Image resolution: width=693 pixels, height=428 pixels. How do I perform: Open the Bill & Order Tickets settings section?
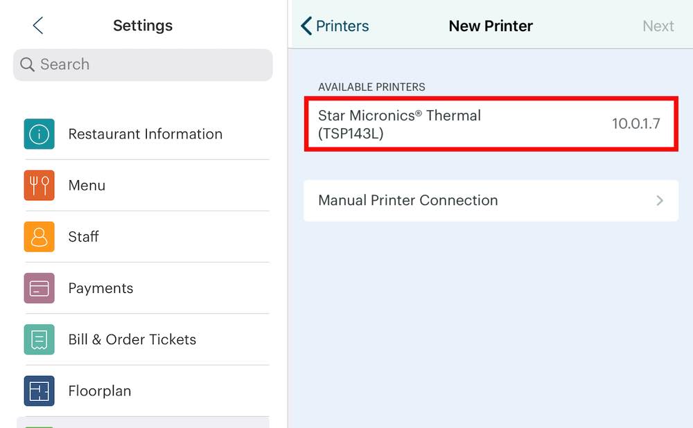[132, 339]
